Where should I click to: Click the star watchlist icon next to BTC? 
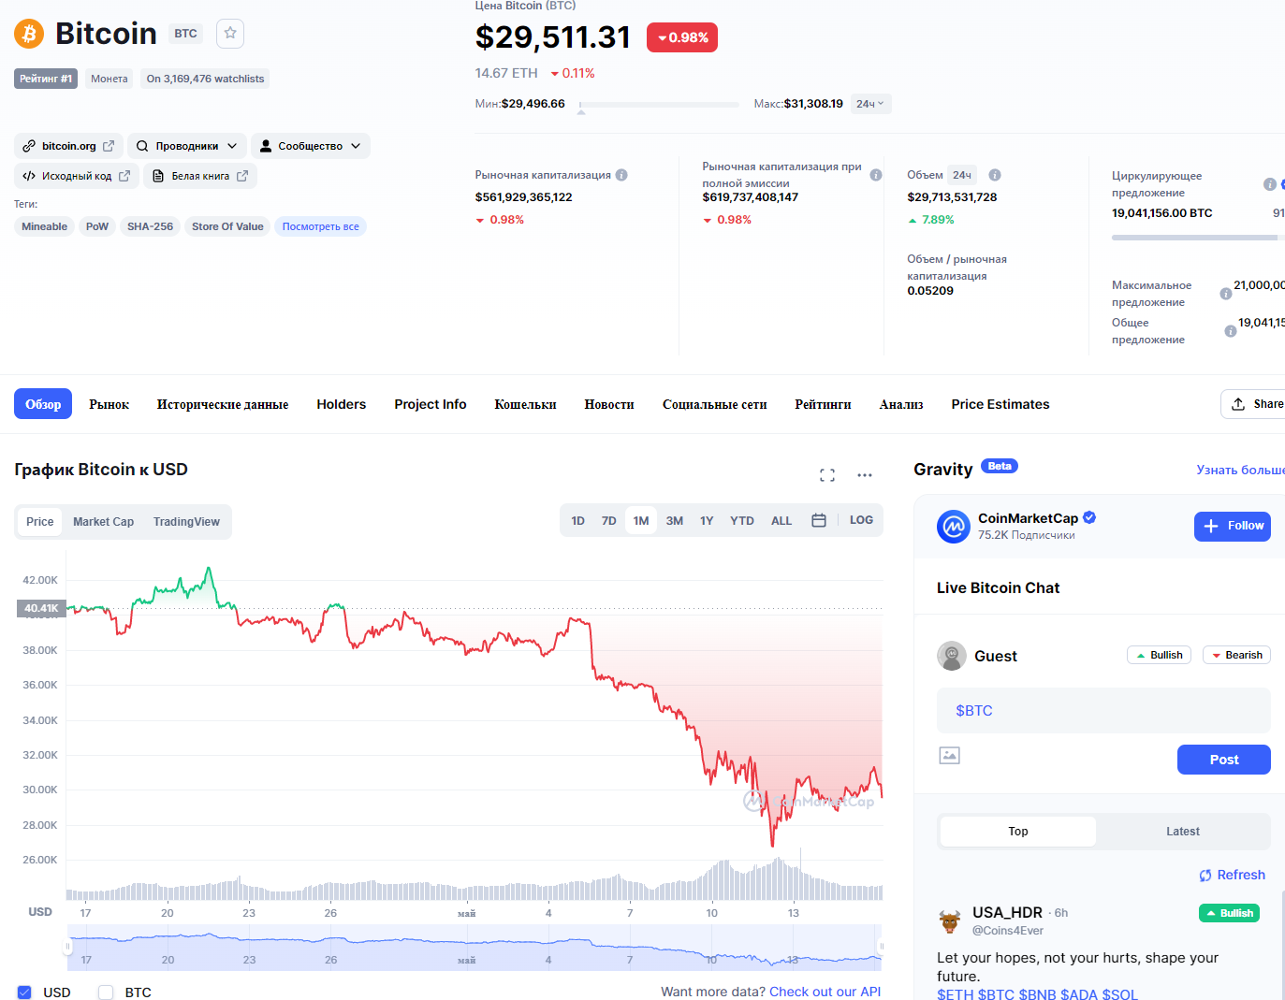(x=230, y=34)
